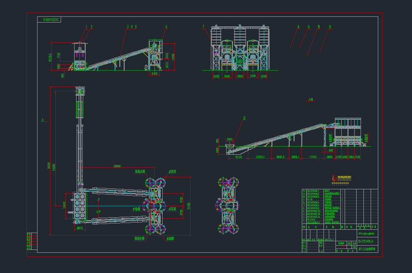412x273 pixels.
Task: Click the orange company logo above the title block
Action: (x=342, y=179)
